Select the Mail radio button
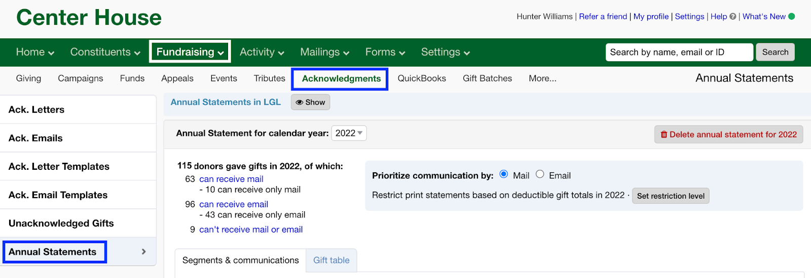Screen dimensions: 811x278 (x=504, y=174)
